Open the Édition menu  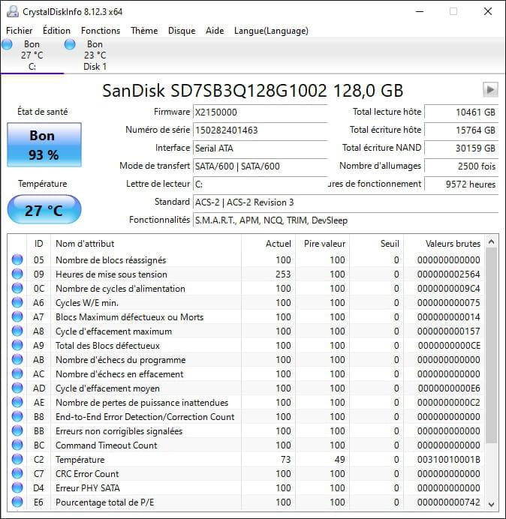[x=56, y=31]
